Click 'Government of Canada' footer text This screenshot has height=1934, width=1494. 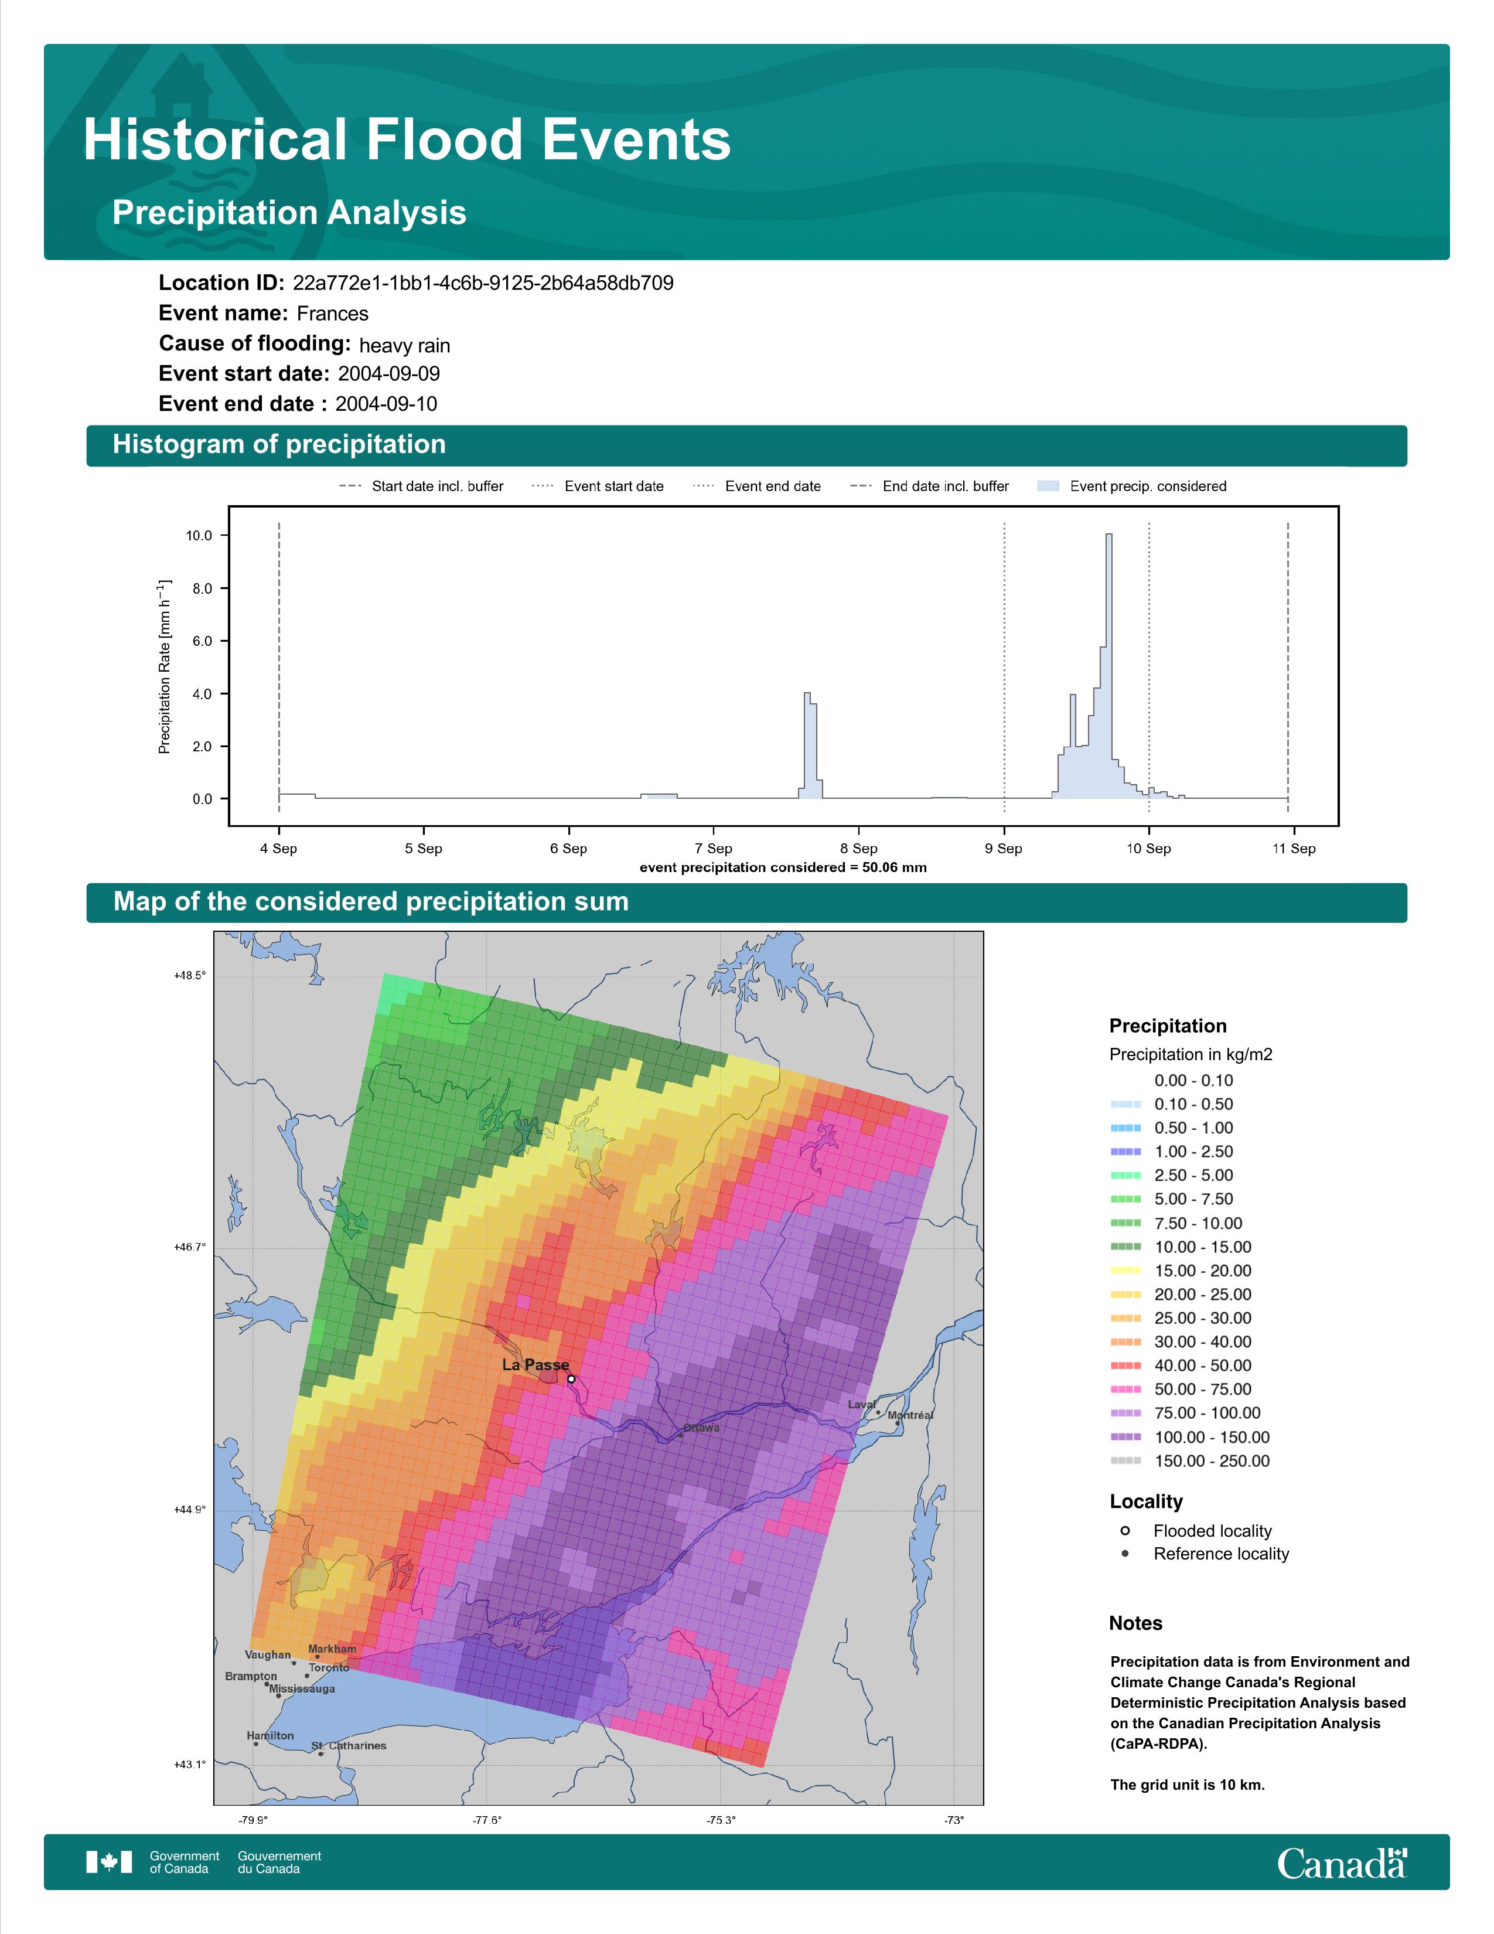click(184, 1863)
